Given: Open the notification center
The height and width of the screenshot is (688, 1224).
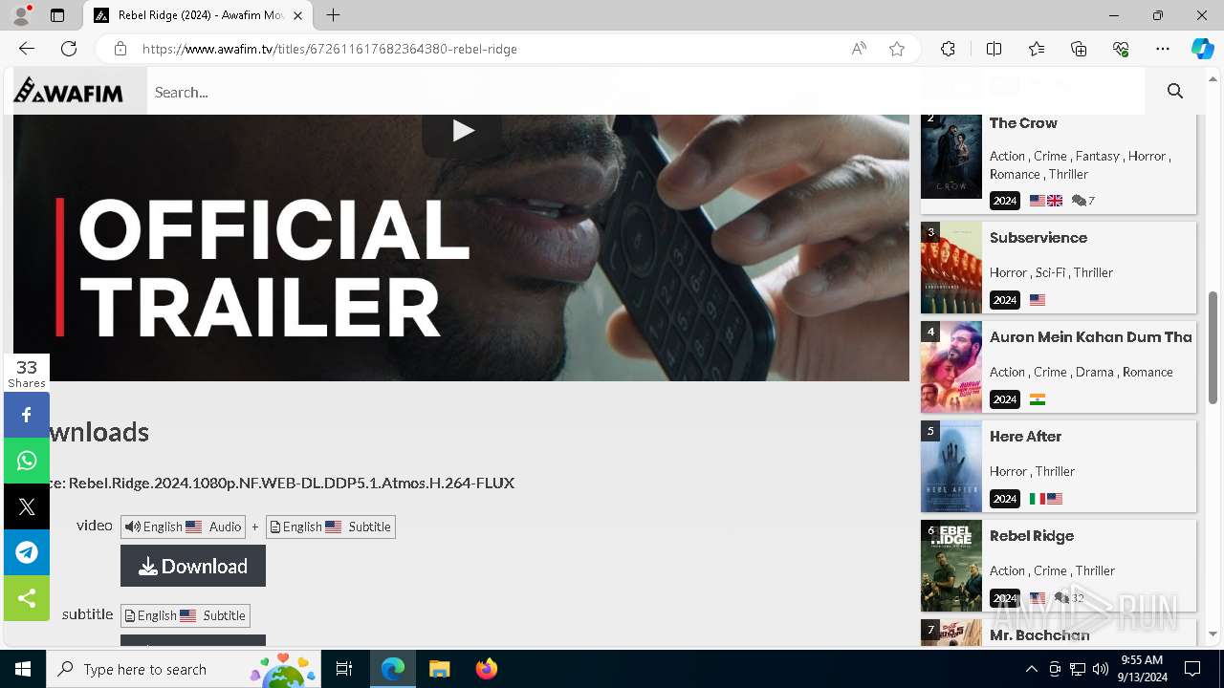Looking at the screenshot, I should click(1192, 669).
